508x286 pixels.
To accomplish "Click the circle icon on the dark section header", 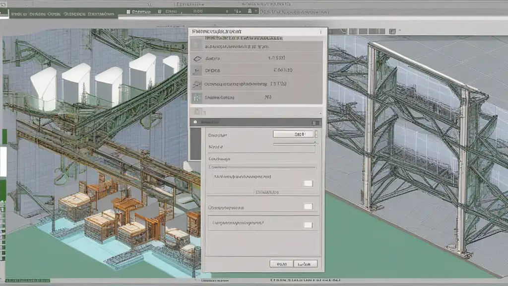I will (x=196, y=122).
